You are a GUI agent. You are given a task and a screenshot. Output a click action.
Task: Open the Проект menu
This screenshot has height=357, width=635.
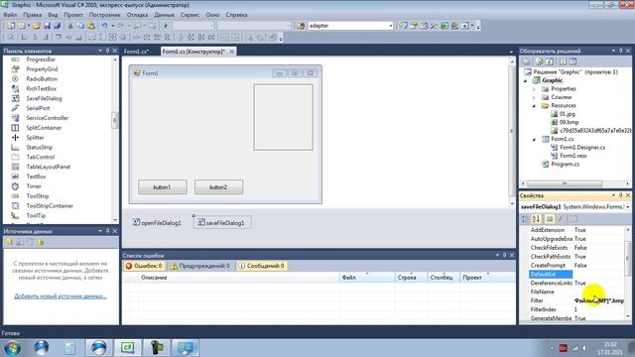[73, 15]
